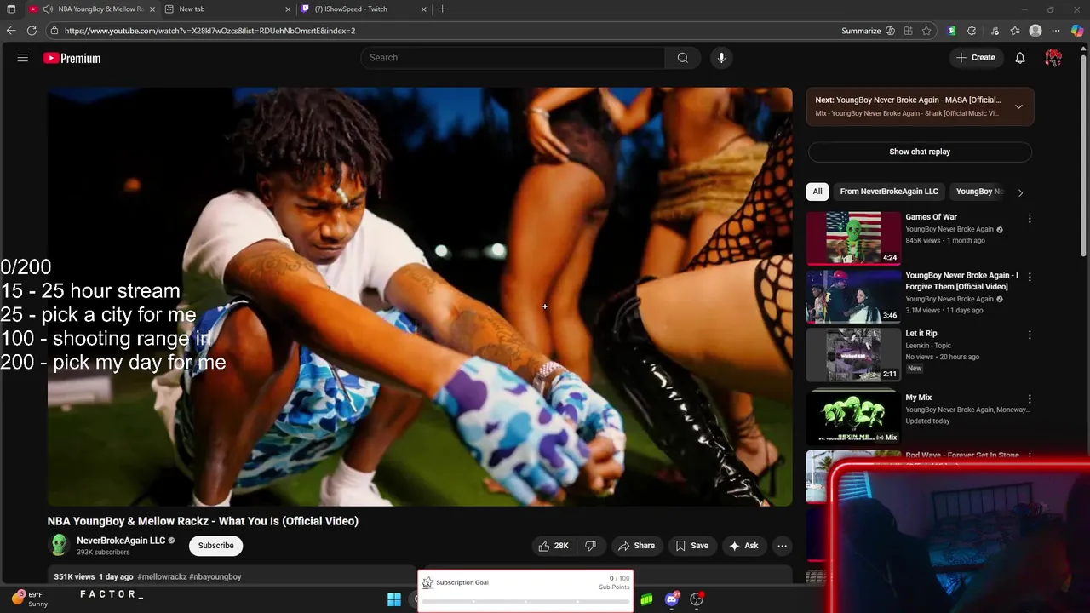The image size is (1090, 613).
Task: Reload the current page
Action: [x=32, y=31]
